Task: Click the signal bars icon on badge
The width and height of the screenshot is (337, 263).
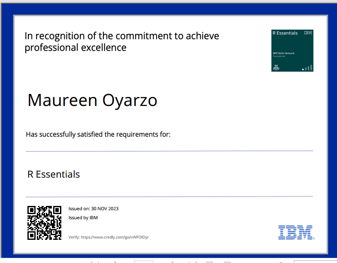Action: (x=307, y=68)
